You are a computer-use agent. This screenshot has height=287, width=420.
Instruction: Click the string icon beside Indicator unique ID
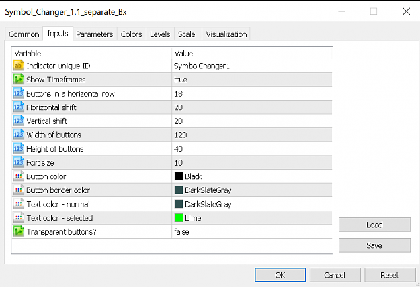pyautogui.click(x=19, y=66)
